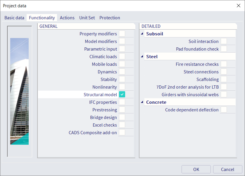Click the building preview thumbnail
Image resolution: width=245 pixels, height=176 pixels.
click(x=19, y=91)
